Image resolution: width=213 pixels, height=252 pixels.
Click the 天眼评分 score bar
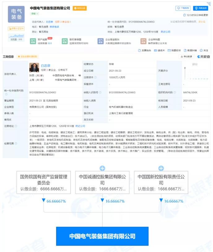(185, 73)
